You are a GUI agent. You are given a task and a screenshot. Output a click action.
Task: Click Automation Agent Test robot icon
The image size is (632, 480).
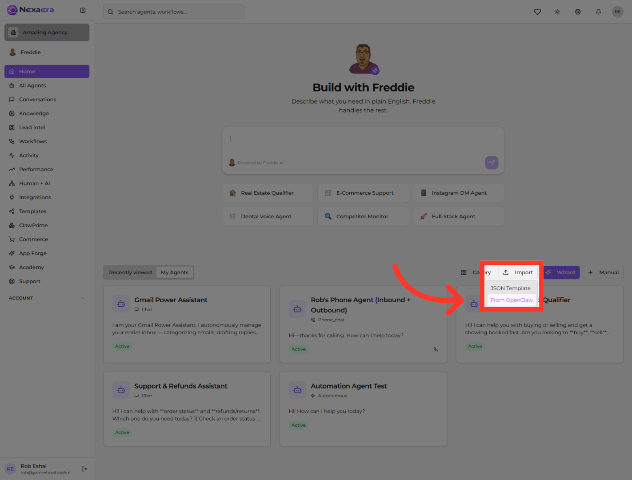pos(297,390)
